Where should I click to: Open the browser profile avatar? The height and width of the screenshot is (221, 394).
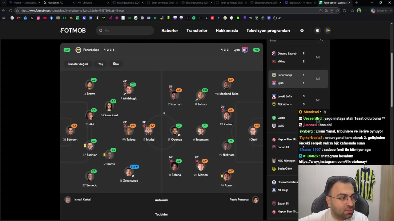(x=359, y=10)
